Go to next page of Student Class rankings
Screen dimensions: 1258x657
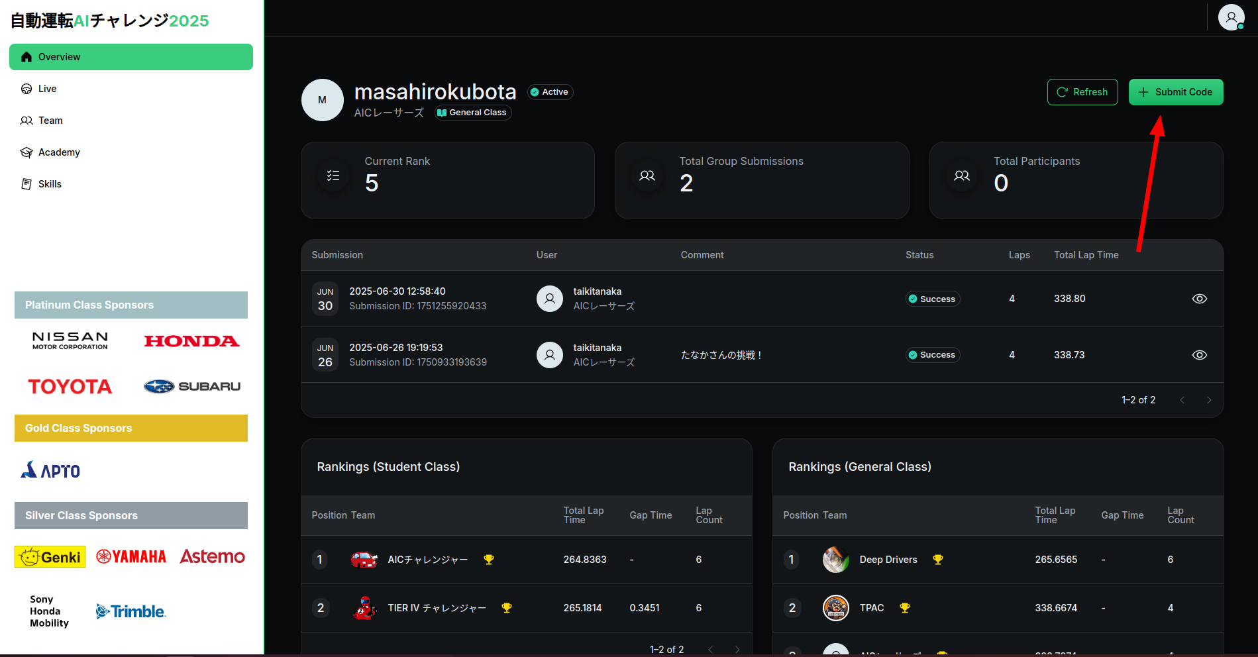pos(737,649)
